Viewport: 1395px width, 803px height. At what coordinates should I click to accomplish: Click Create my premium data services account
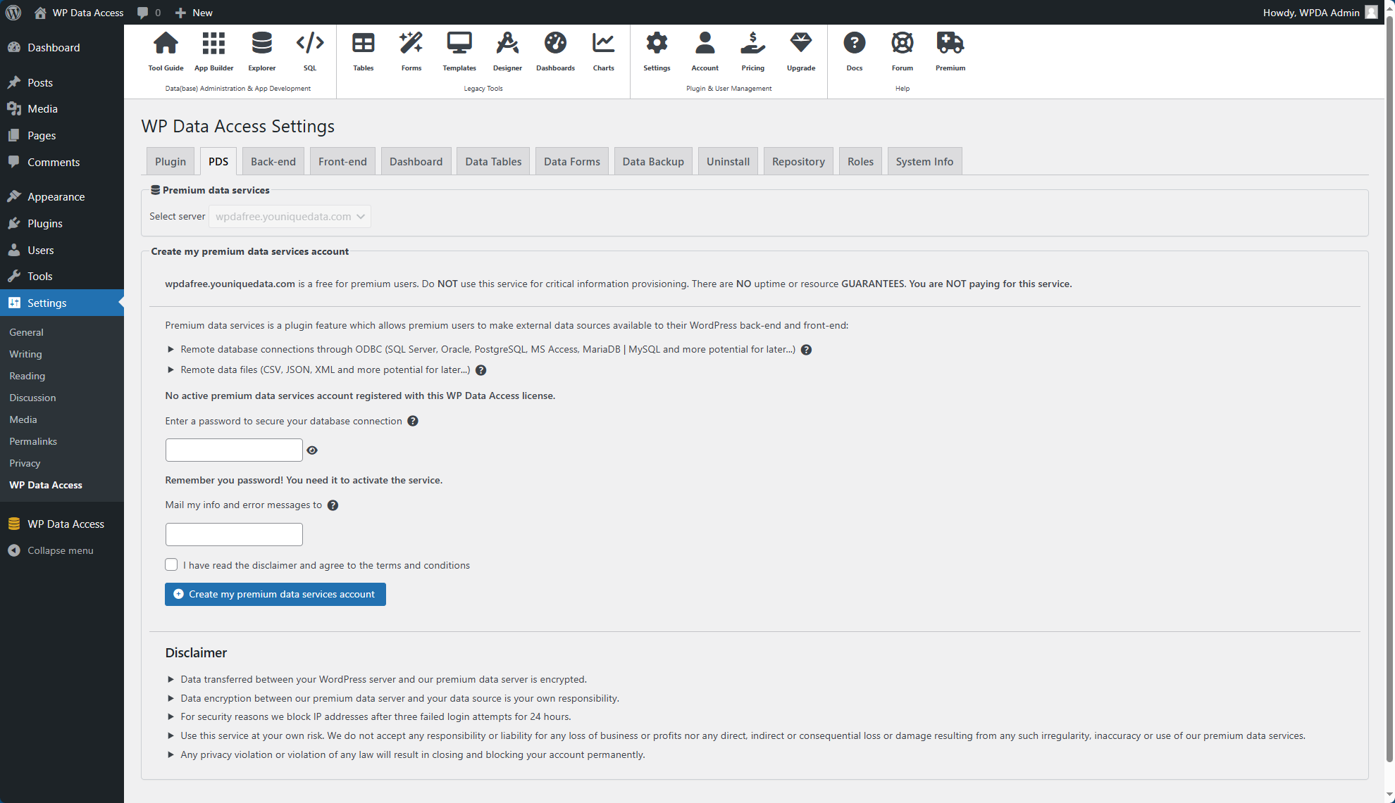[275, 594]
